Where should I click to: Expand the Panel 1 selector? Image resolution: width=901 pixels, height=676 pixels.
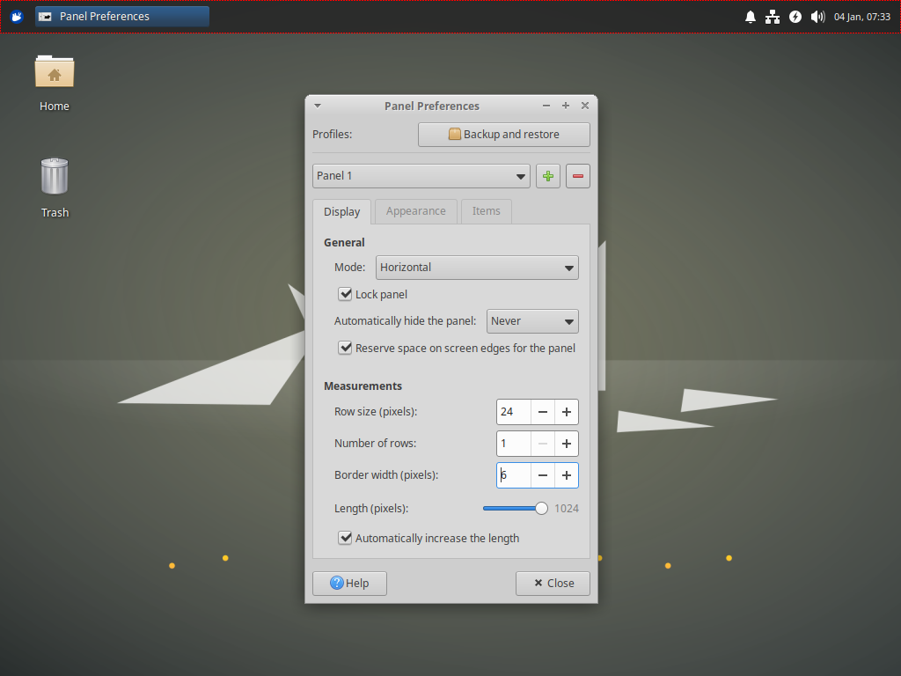421,175
